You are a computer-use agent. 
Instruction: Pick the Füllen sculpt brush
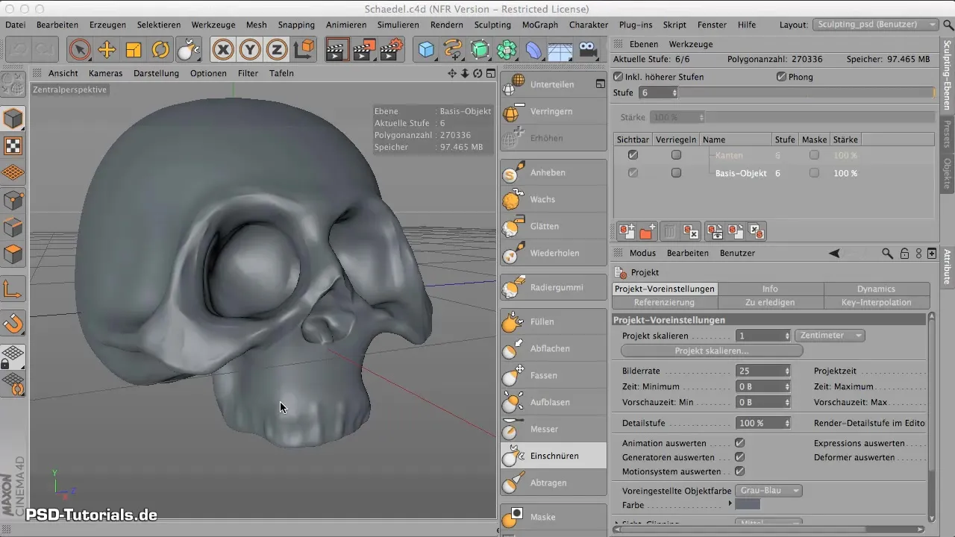pos(554,321)
